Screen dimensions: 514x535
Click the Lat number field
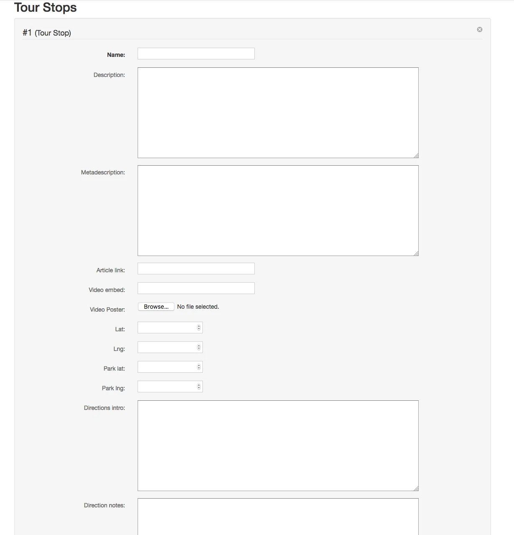coord(170,328)
